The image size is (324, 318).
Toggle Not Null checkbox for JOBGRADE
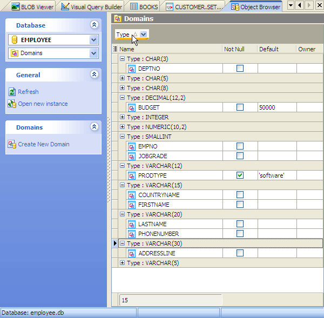[240, 155]
